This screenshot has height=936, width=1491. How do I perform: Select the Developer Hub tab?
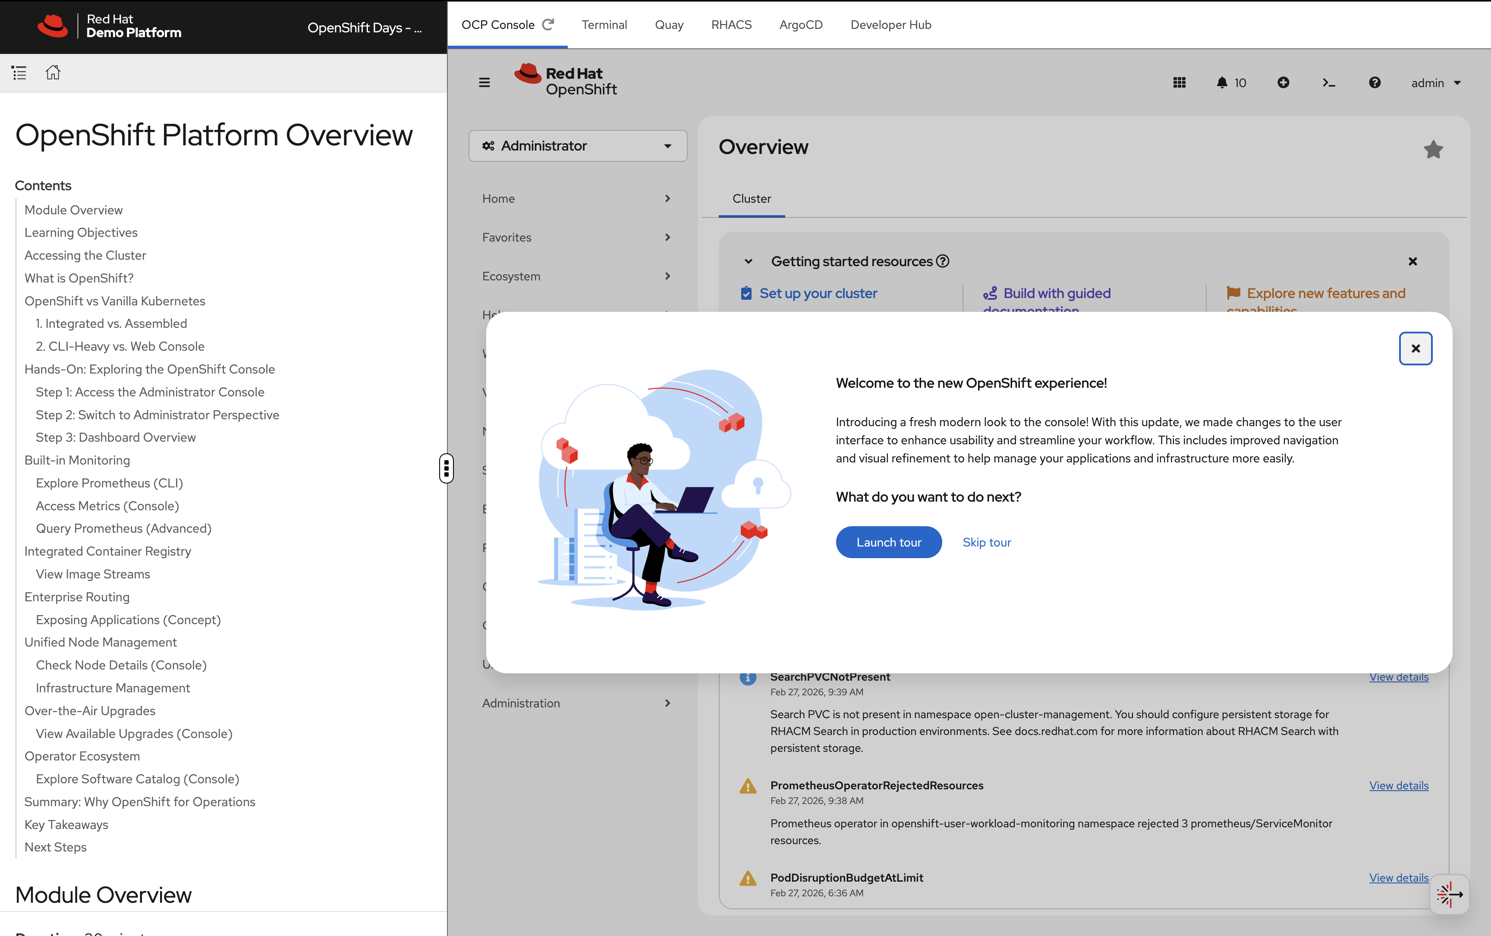(890, 25)
